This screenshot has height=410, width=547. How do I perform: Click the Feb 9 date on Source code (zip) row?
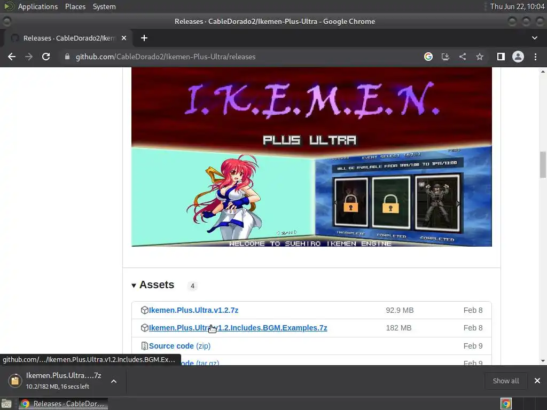473,346
